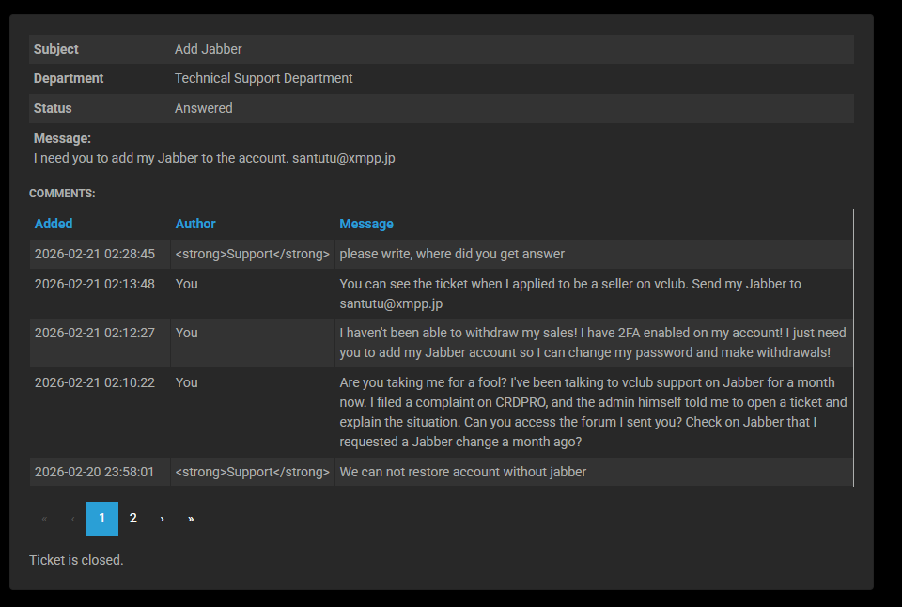Click the 'Ticket is closed.' notice

coord(76,560)
